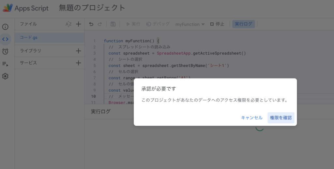Image resolution: width=334 pixels, height=169 pixels.
Task: Add a library with plus icon
Action: [x=78, y=51]
